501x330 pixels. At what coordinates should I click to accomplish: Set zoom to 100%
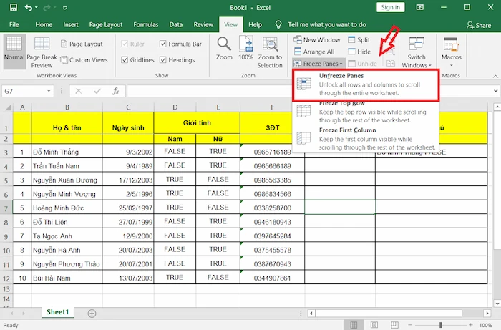[x=245, y=49]
